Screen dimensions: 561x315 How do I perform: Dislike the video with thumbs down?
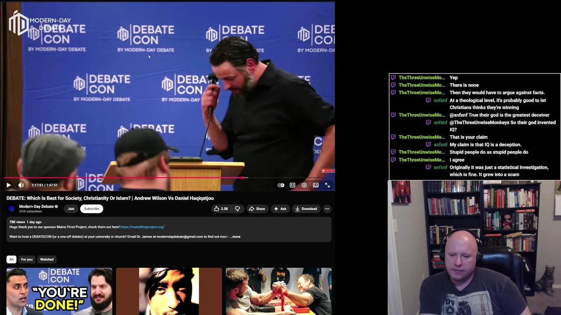point(238,209)
